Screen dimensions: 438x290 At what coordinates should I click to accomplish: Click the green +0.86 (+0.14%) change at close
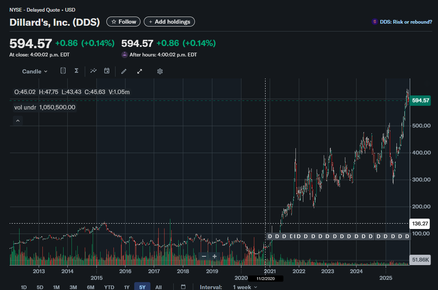point(85,43)
